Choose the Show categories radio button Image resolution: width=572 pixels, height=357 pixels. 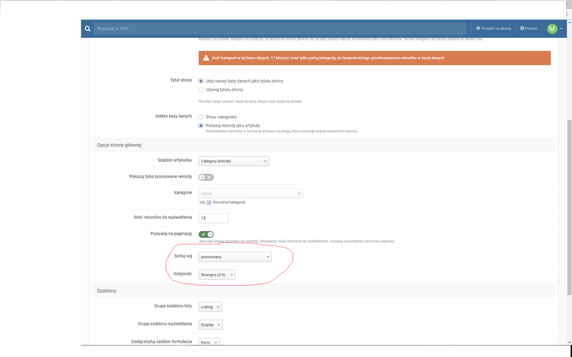tap(201, 117)
